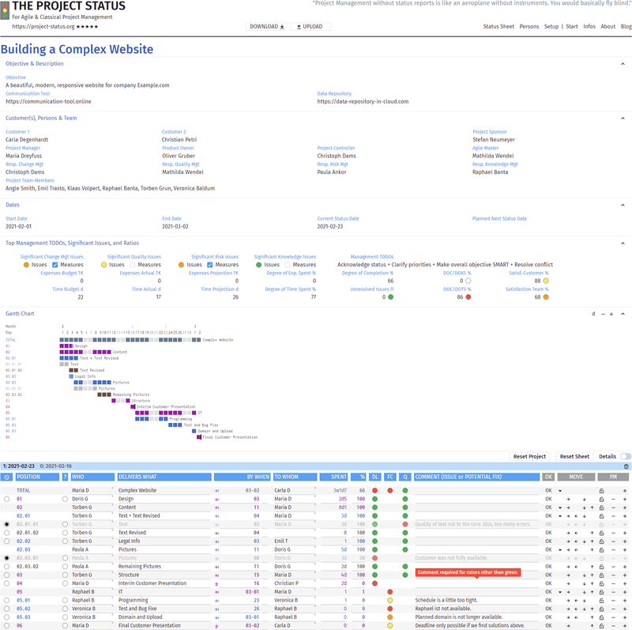Click the move-down arrow in the Content row
Image resolution: width=632 pixels, height=630 pixels.
pyautogui.click(x=584, y=507)
